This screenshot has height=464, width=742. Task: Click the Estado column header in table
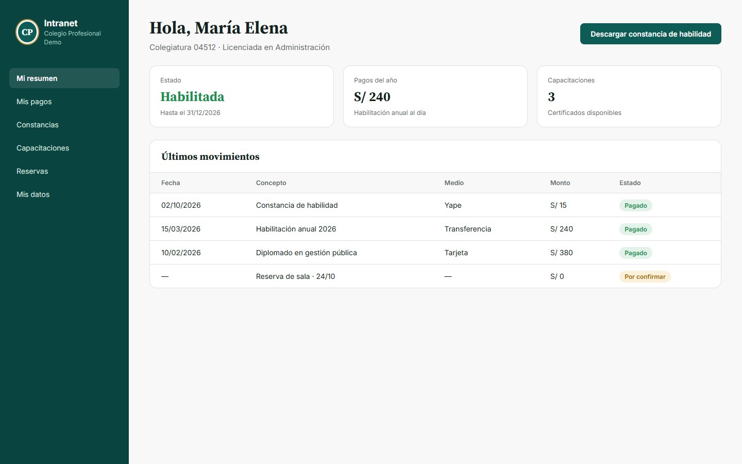click(630, 183)
